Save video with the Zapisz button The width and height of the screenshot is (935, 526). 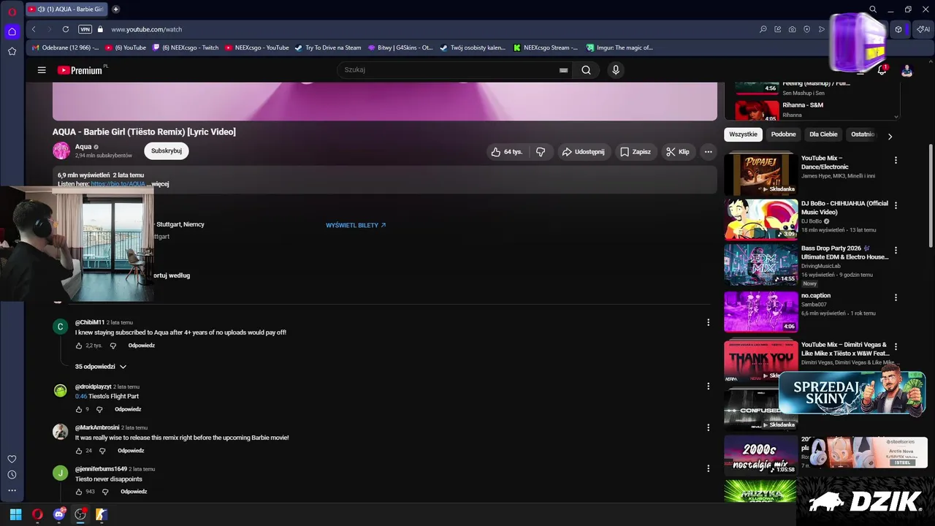coord(636,152)
